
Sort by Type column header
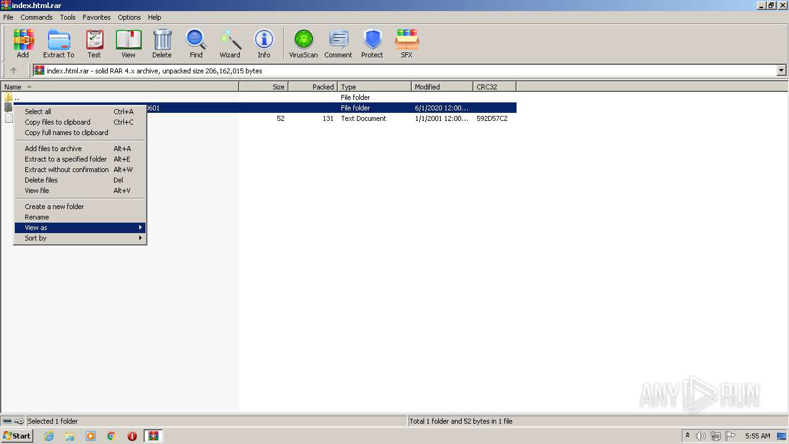coord(374,87)
